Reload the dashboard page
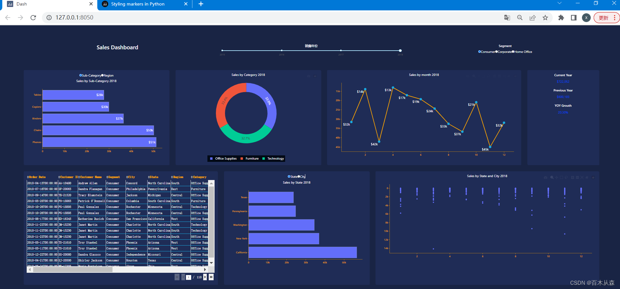Image resolution: width=620 pixels, height=289 pixels. click(x=33, y=18)
